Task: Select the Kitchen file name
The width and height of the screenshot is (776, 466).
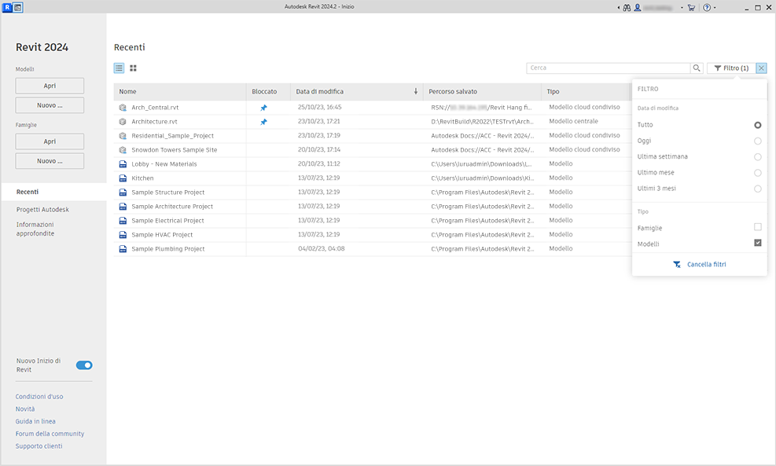Action: [x=142, y=178]
